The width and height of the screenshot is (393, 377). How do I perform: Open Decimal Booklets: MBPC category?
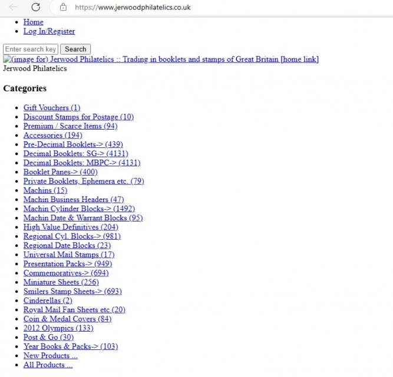click(82, 163)
